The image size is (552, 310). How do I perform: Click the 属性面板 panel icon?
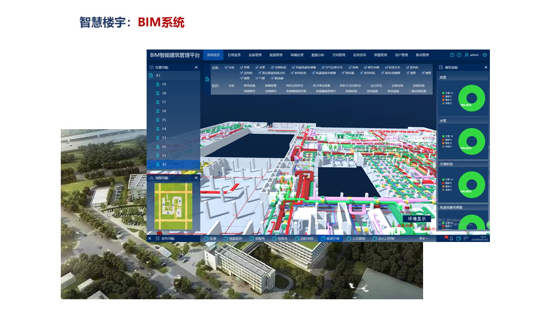[441, 68]
